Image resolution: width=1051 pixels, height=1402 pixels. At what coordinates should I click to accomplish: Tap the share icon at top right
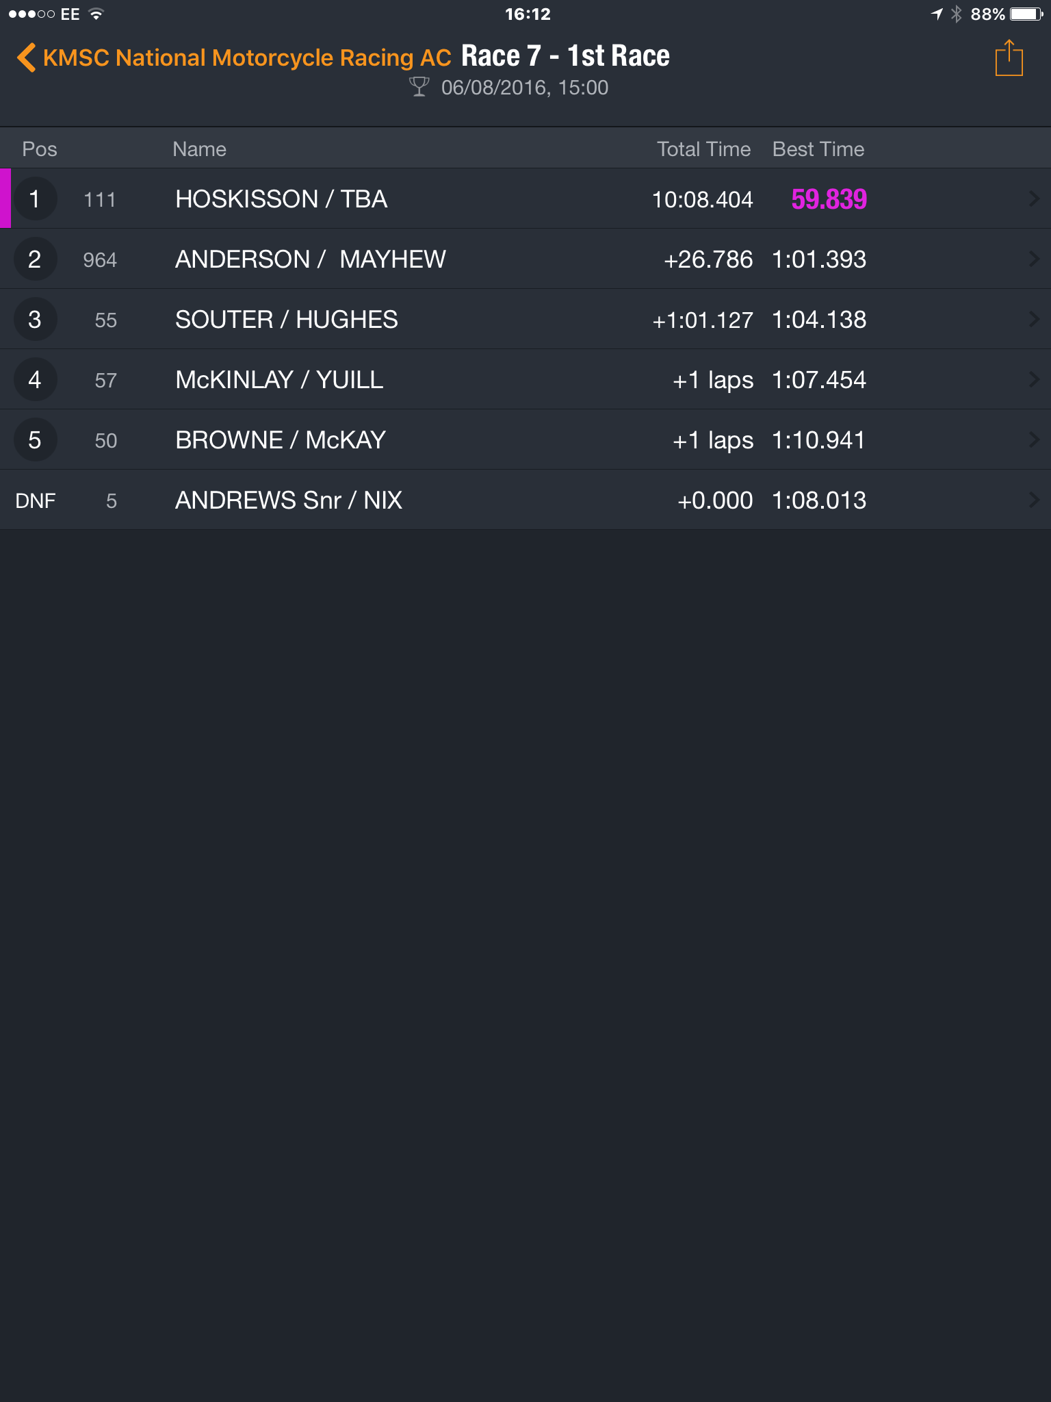(1009, 58)
